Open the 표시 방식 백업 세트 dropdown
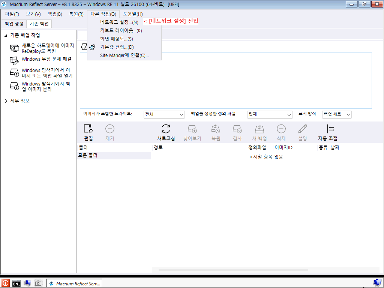 click(x=337, y=114)
